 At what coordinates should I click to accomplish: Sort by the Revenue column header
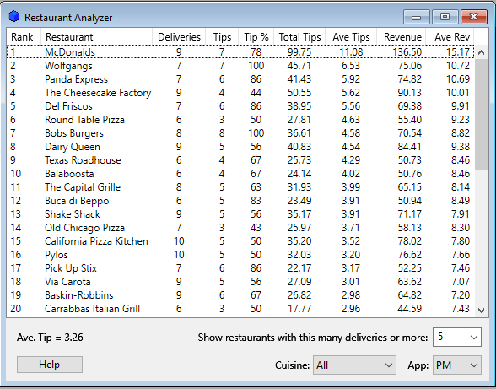coord(402,37)
